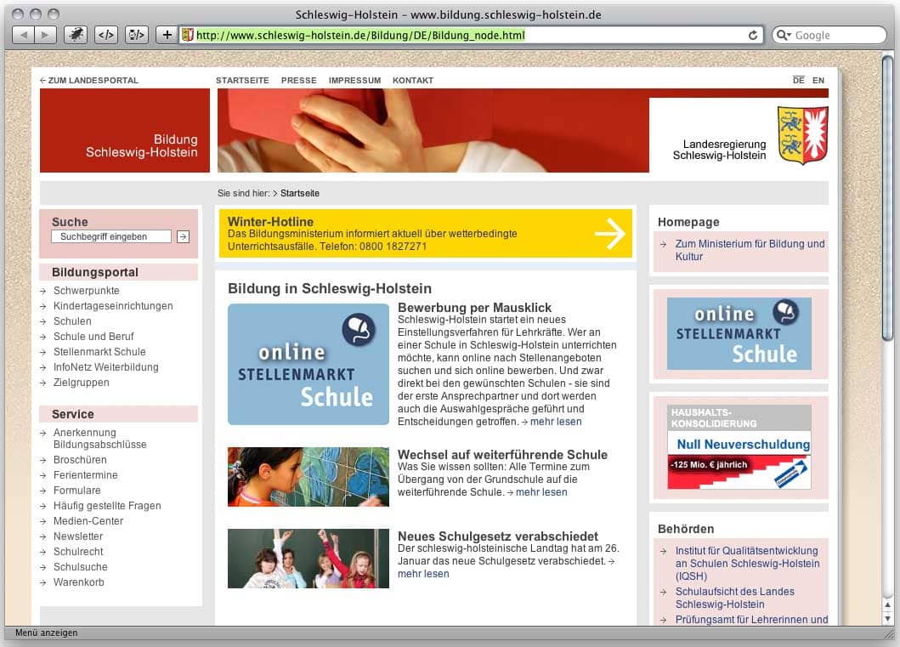Open Zum Ministerium für Bildung und Kultur link
This screenshot has height=647, width=900.
click(750, 250)
